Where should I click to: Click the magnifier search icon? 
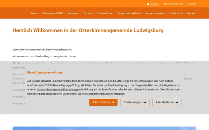[x=189, y=4]
